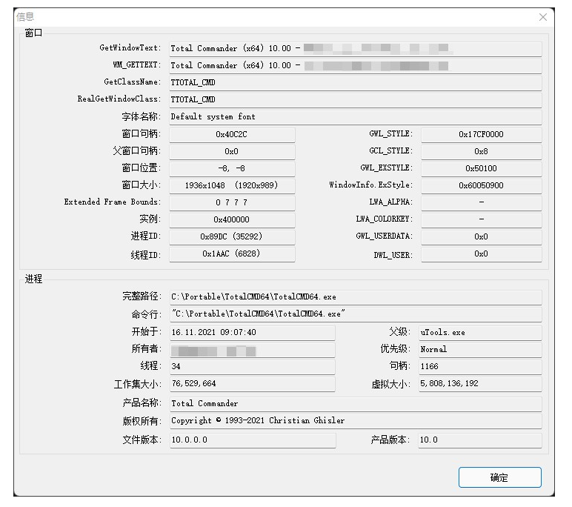This screenshot has height=507, width=572.
Task: Click GCL_STYLE value 0x8
Action: coord(481,151)
